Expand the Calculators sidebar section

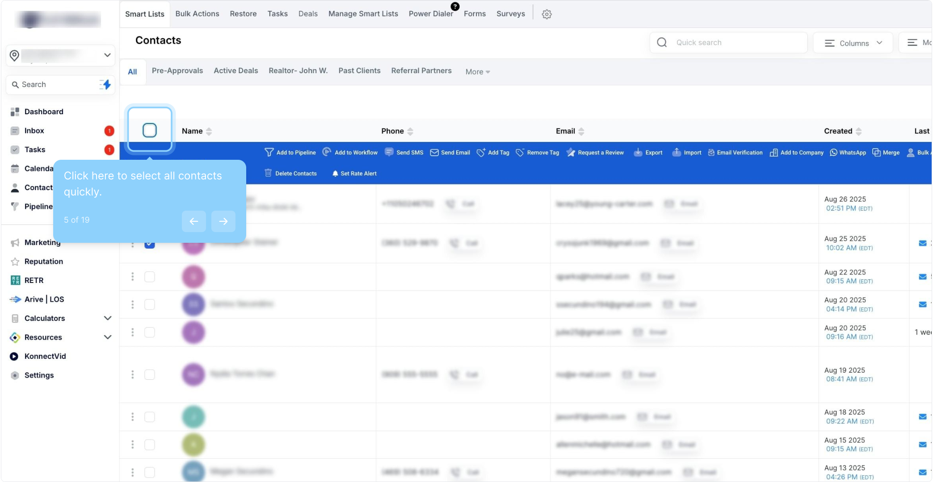click(x=108, y=318)
